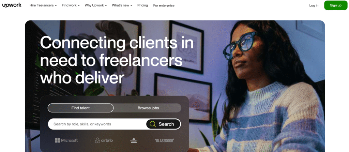Image resolution: width=349 pixels, height=152 pixels.
Task: Click the green Sign up button
Action: [336, 5]
